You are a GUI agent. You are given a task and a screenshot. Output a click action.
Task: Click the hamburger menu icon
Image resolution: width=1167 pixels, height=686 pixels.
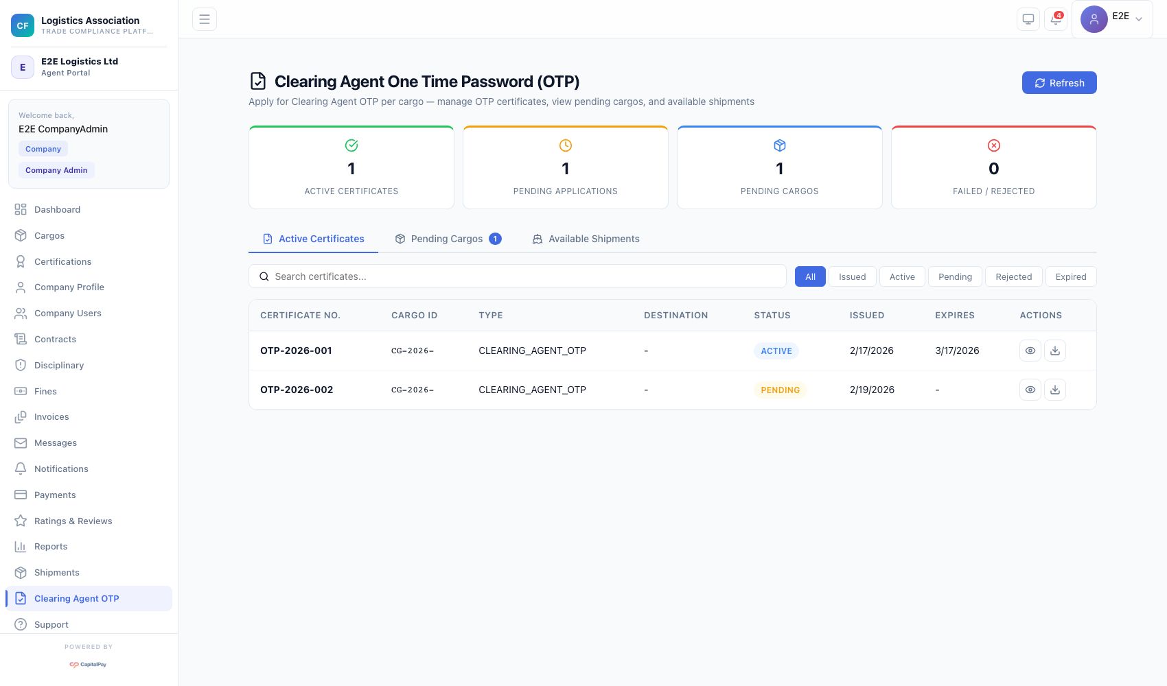click(205, 19)
